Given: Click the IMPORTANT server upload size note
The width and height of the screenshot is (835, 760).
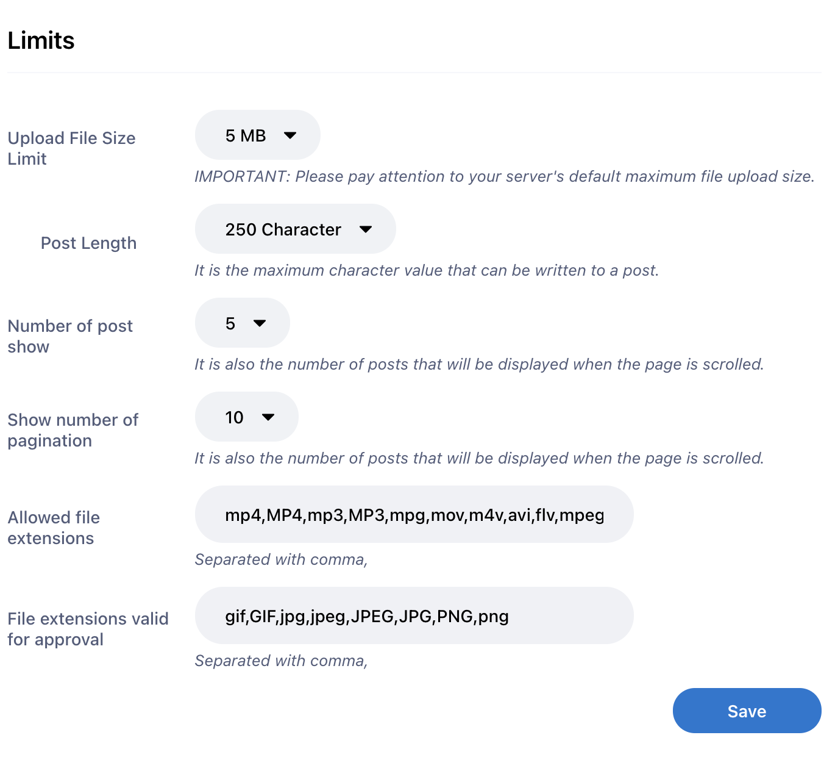Looking at the screenshot, I should point(504,176).
